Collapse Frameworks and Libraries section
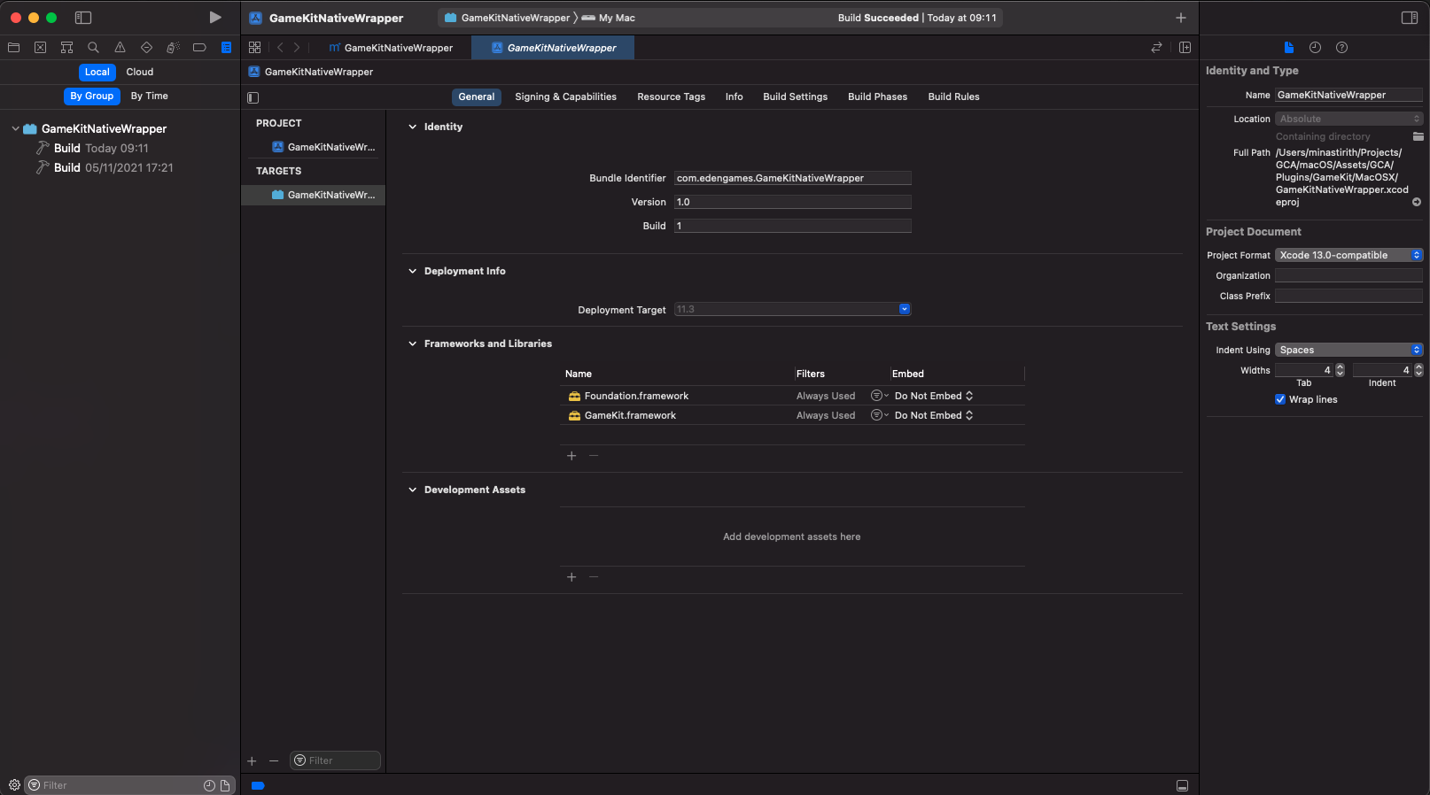 412,344
